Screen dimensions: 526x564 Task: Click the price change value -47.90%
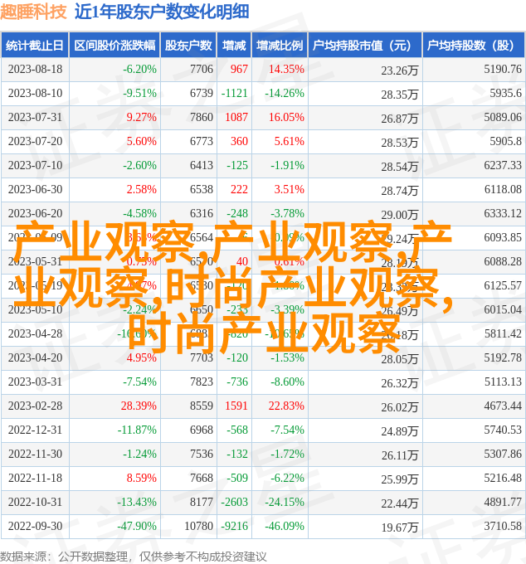click(x=137, y=527)
